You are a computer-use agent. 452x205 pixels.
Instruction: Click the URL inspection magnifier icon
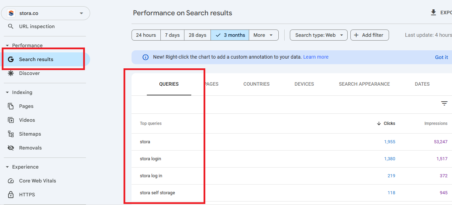coord(11,26)
